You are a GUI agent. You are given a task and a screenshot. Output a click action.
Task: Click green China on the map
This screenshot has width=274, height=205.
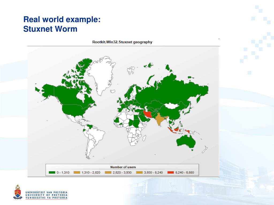(x=172, y=113)
